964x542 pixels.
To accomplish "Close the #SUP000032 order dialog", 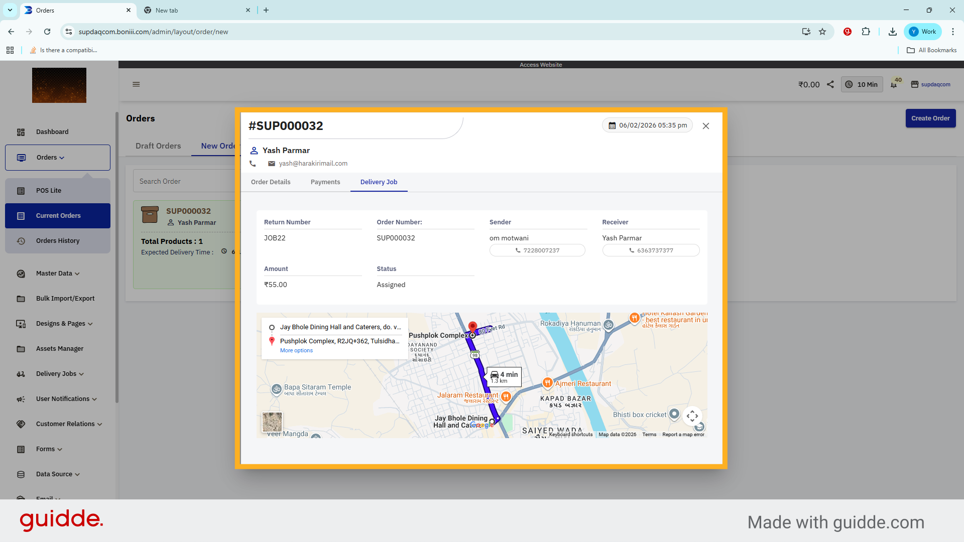I will 706,126.
